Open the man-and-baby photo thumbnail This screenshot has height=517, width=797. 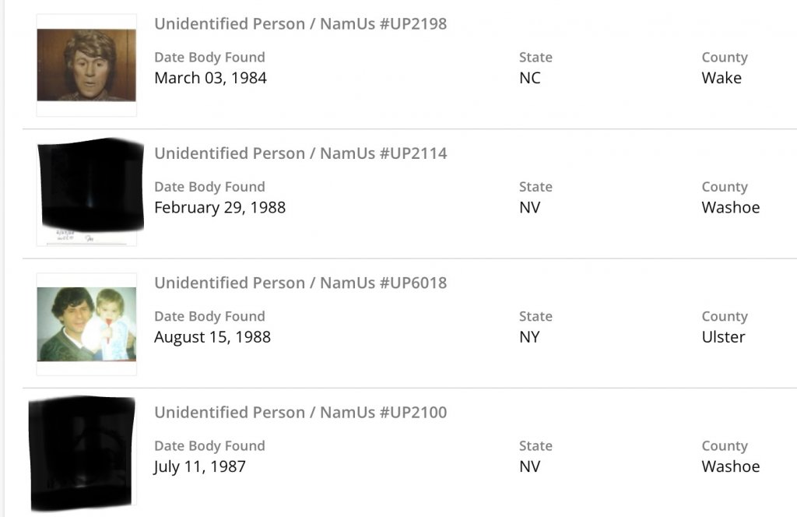coord(86,324)
